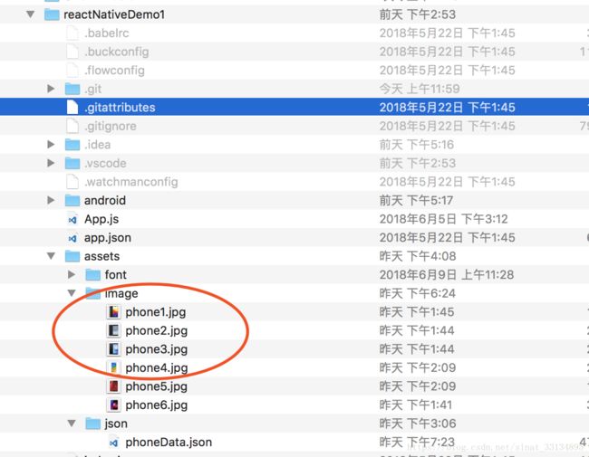589x457 pixels.
Task: Click the .idea folder icon
Action: tap(72, 145)
